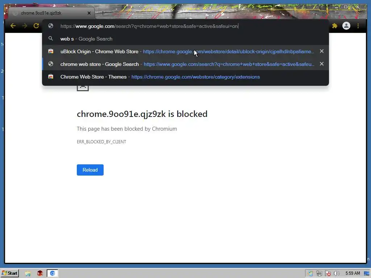Remove the uBlock Origin suggestion with X
371x278 pixels.
coord(322,51)
